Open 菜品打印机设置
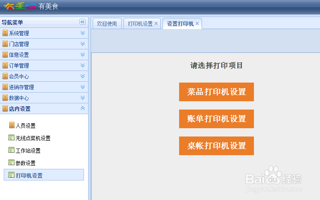Viewport: 320px width, 200px height. click(x=217, y=92)
